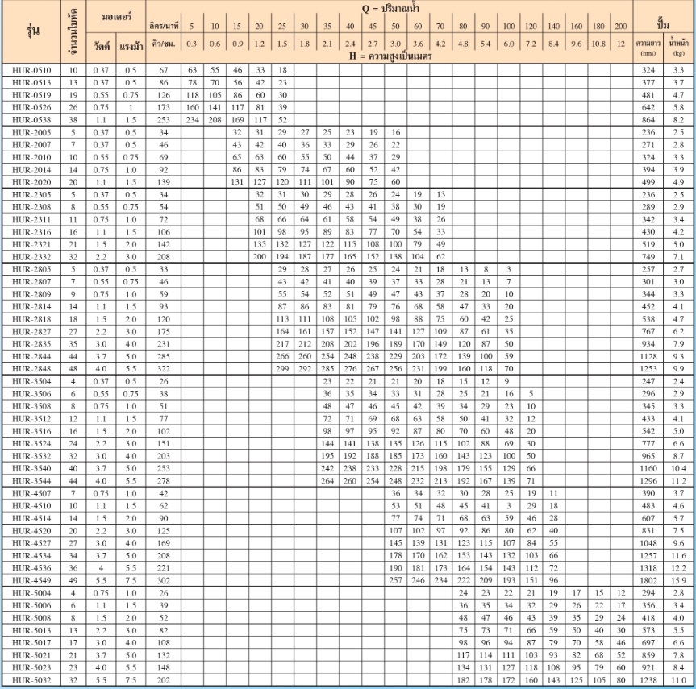Screen dimensions: 696x689
Task: Select model name HUR-2316
Action: click(31, 231)
